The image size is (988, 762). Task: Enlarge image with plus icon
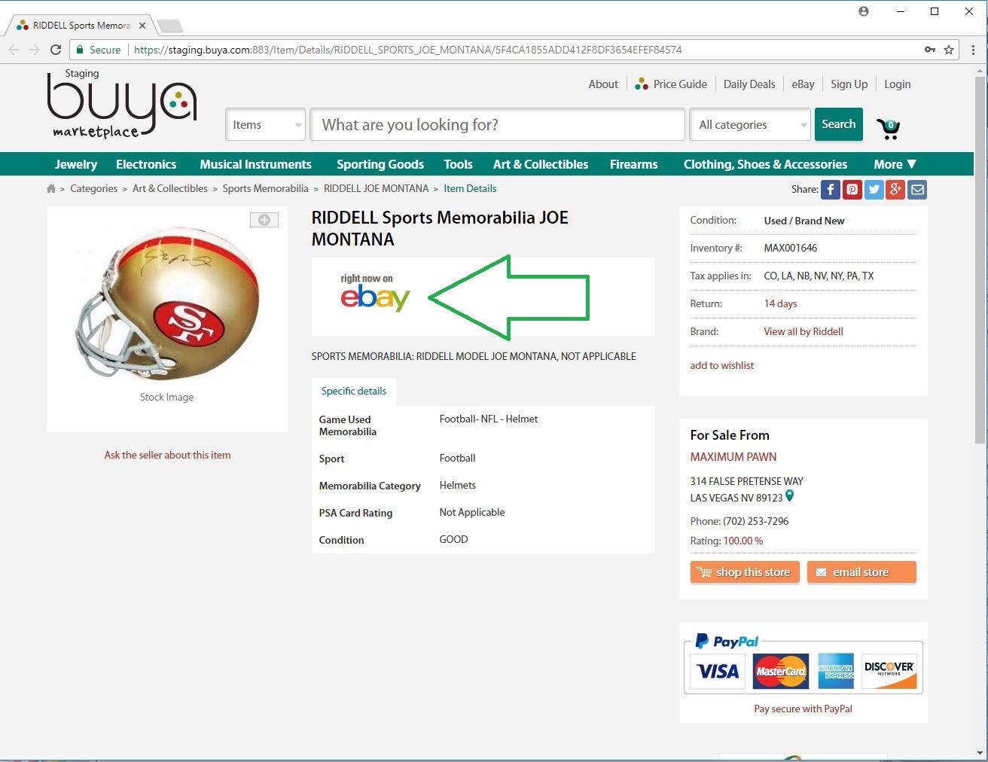coord(264,220)
